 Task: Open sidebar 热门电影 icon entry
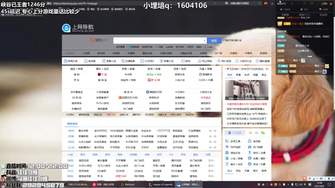255,147
